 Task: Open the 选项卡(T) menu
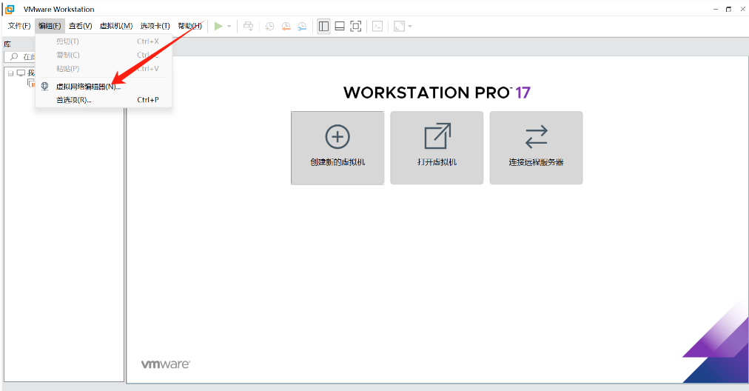(x=155, y=26)
